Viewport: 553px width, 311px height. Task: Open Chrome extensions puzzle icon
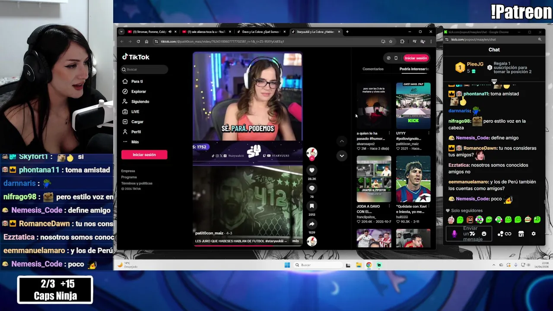pyautogui.click(x=402, y=41)
